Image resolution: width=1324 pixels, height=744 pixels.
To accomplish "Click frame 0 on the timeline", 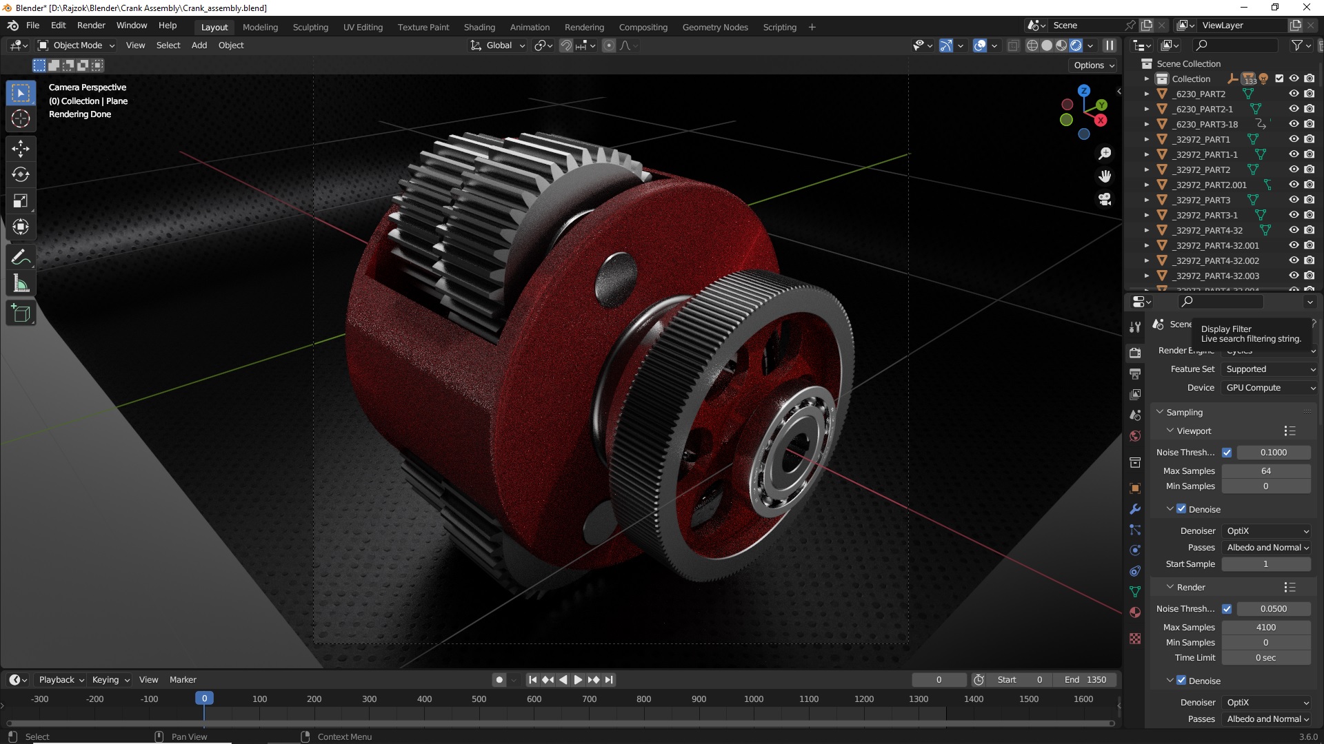I will click(203, 698).
